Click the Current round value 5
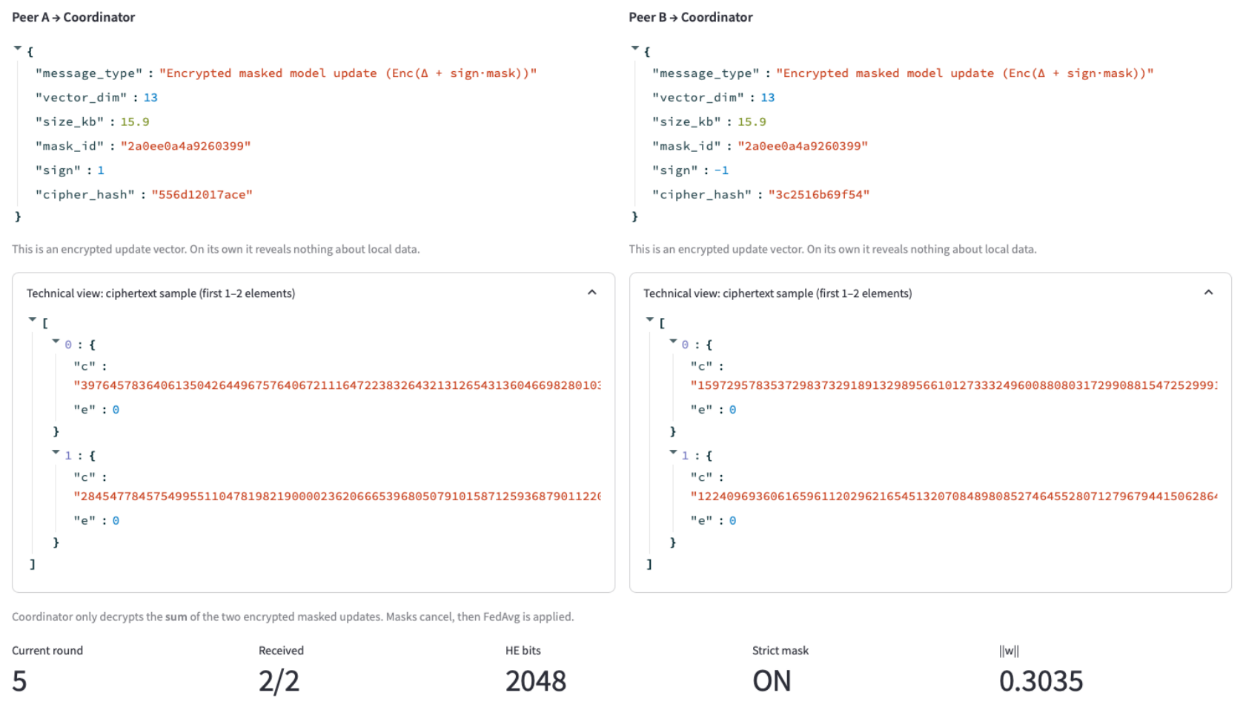1243x707 pixels. pos(17,680)
